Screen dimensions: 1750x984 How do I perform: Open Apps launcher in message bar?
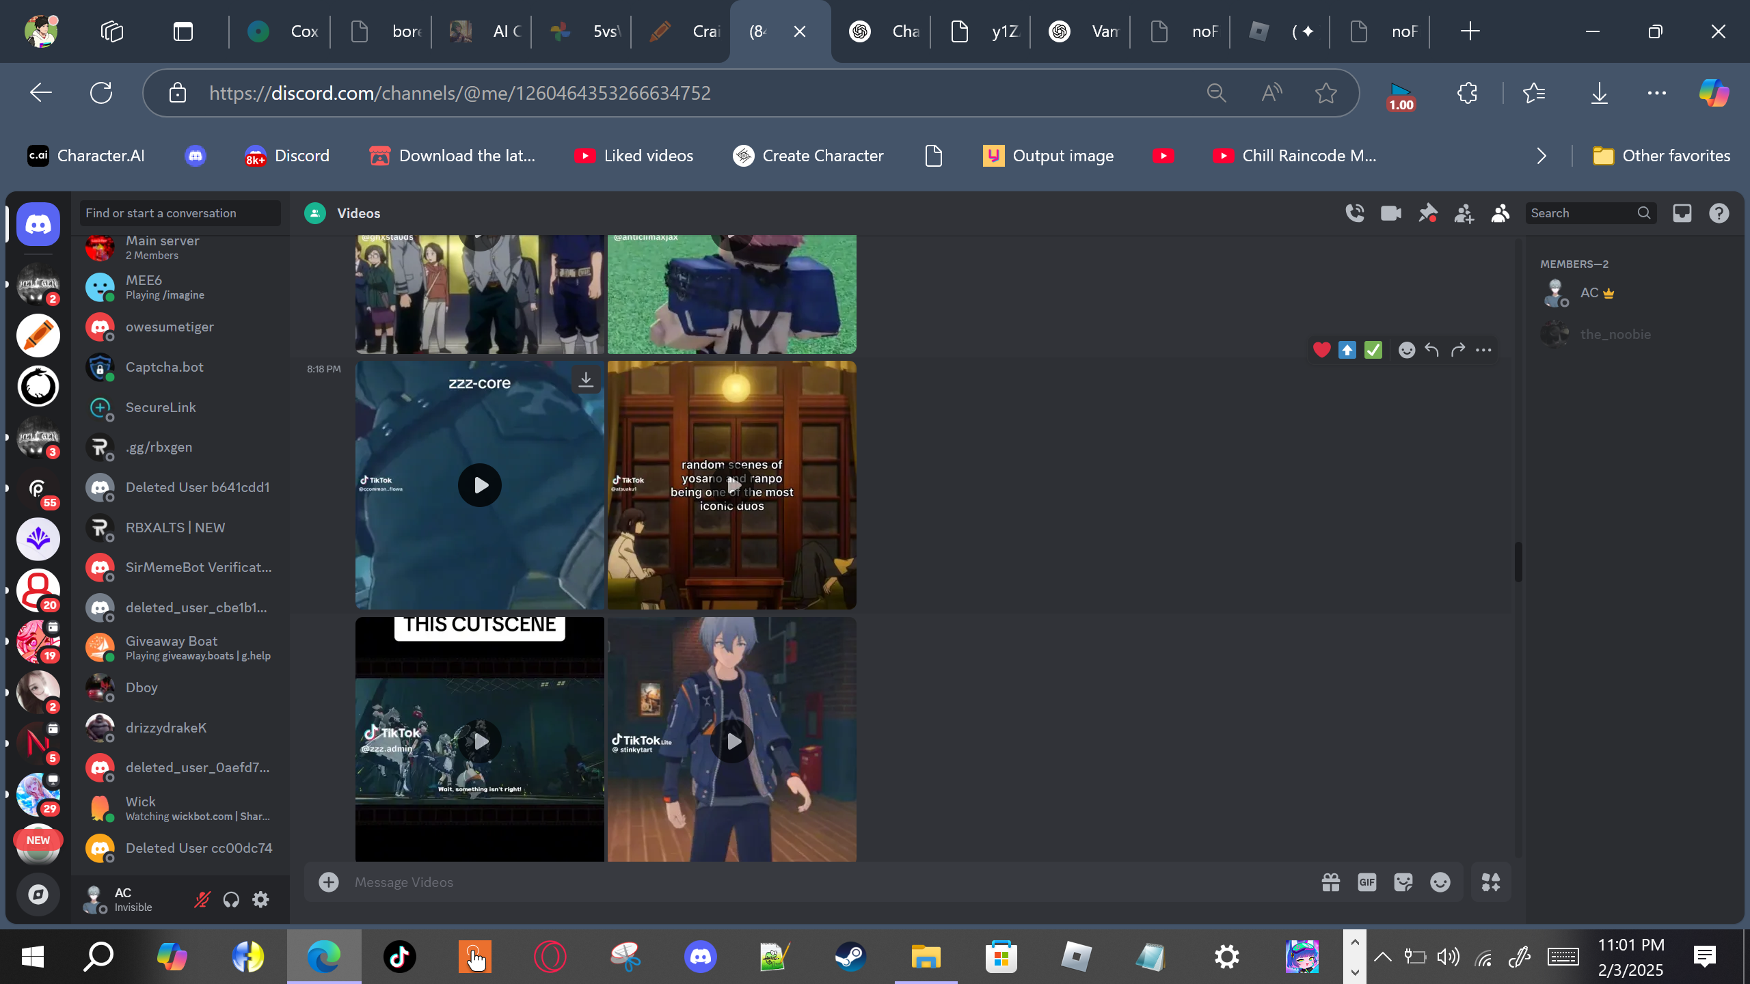tap(1491, 882)
